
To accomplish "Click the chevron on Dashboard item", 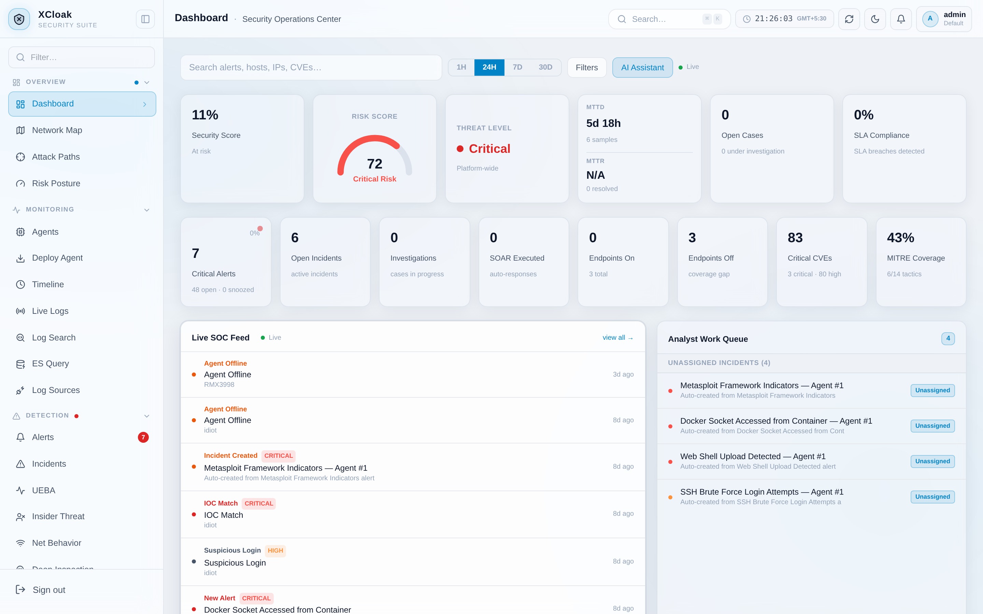I will coord(145,104).
